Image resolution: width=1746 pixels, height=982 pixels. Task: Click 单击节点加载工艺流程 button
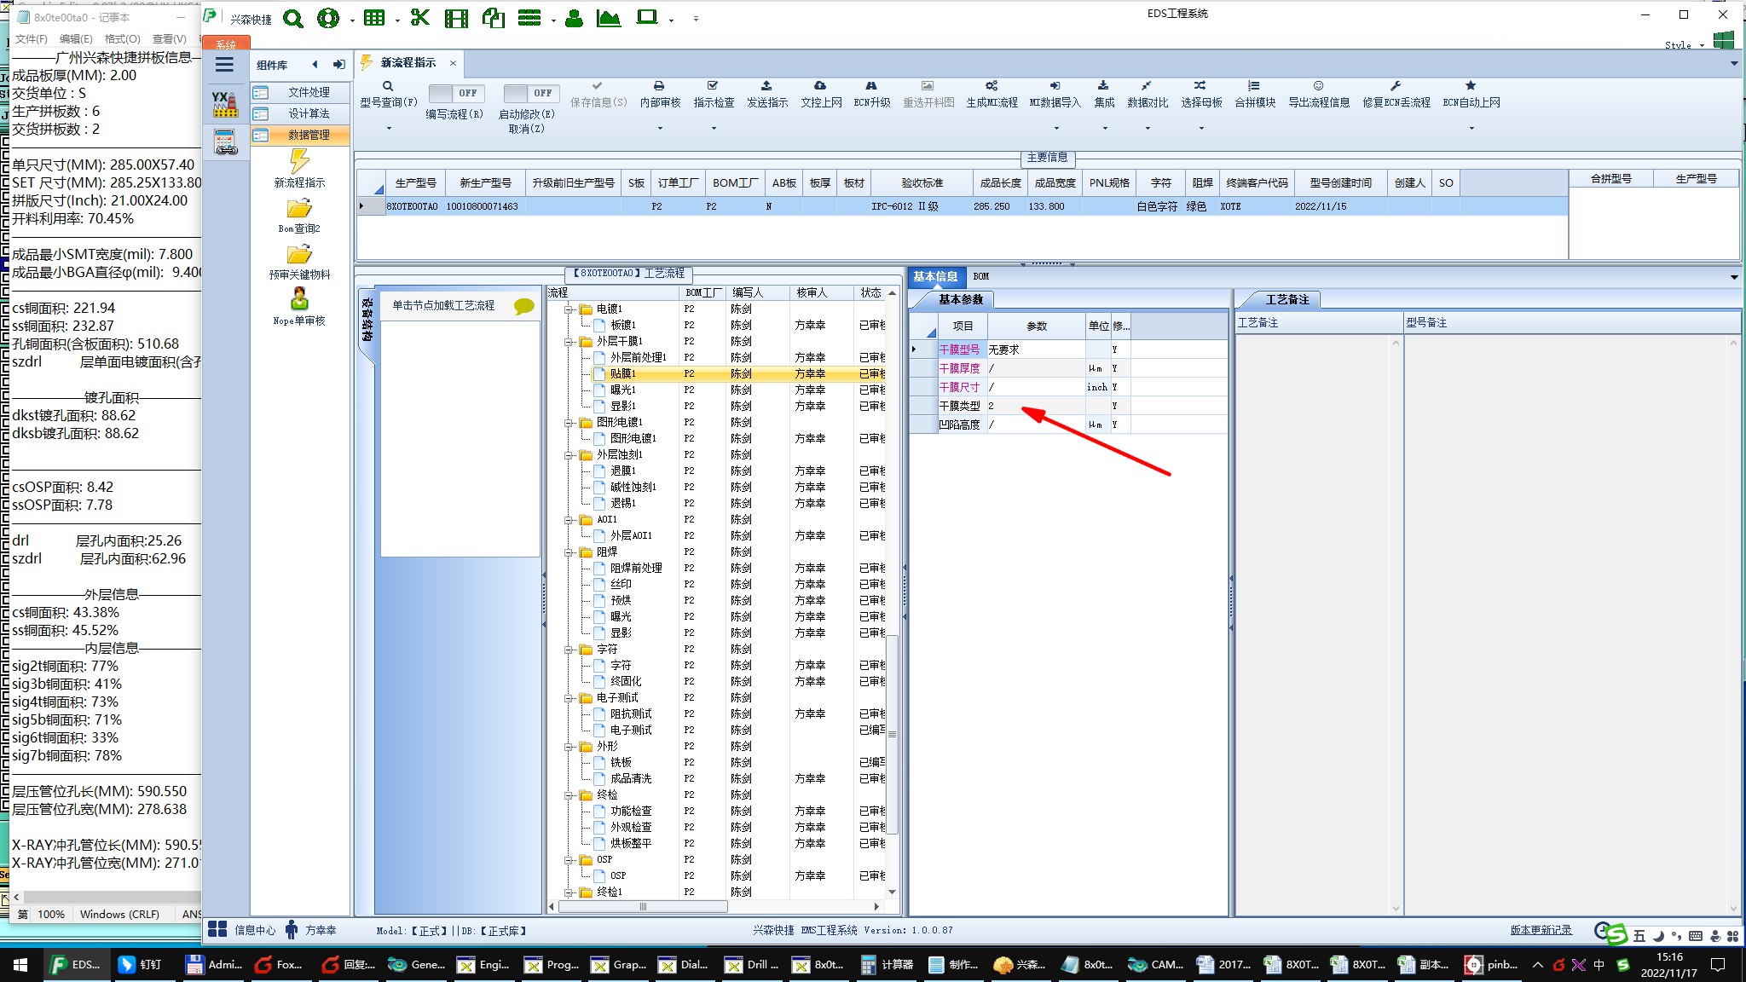pos(444,305)
